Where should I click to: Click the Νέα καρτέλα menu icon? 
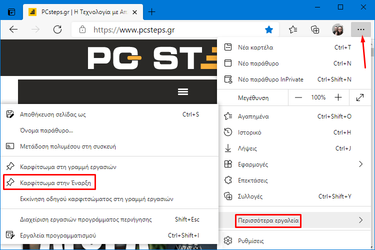228,47
